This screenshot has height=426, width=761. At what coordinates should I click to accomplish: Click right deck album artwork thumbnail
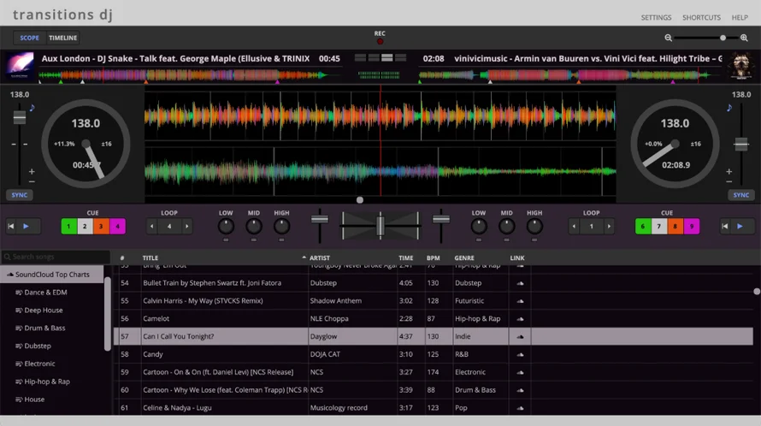click(x=741, y=66)
